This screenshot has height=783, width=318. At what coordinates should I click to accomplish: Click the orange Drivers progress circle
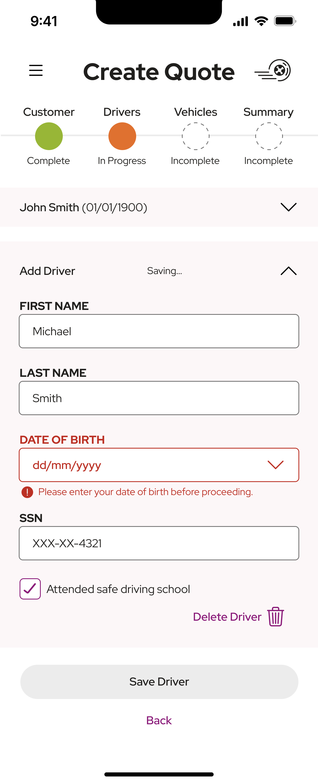122,136
